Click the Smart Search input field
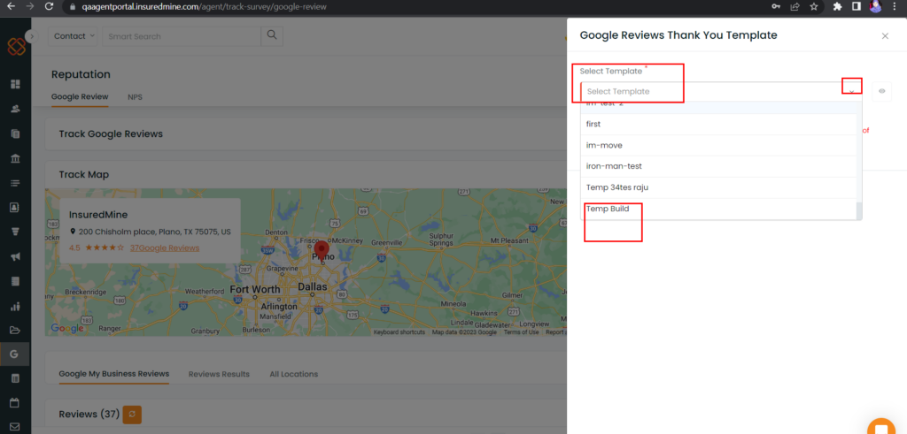Viewport: 907px width, 434px height. [x=182, y=35]
